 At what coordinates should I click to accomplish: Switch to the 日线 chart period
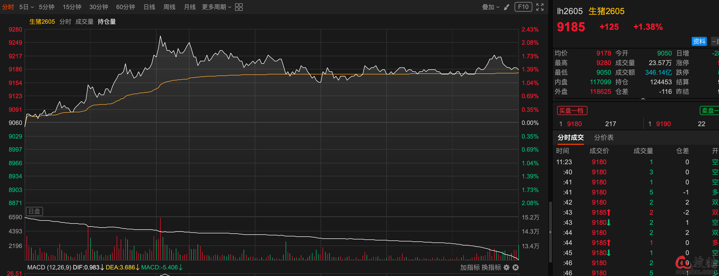pos(149,7)
